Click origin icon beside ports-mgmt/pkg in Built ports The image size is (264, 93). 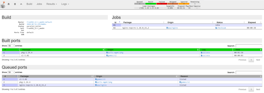pos(107,53)
